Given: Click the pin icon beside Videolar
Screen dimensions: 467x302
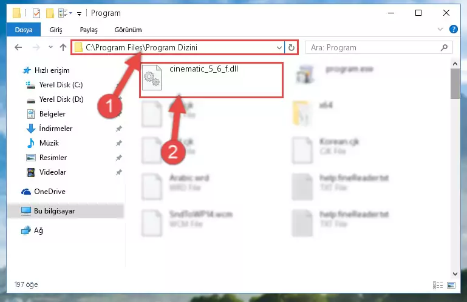Looking at the screenshot, I should (x=119, y=172).
